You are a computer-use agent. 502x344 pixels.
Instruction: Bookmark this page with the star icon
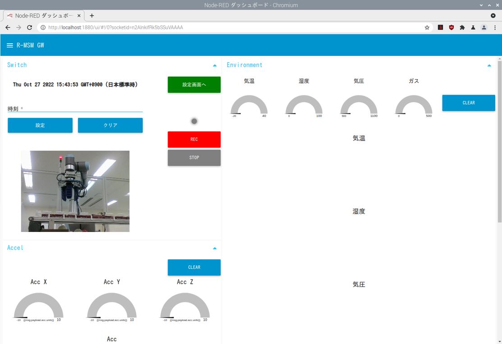pyautogui.click(x=427, y=27)
